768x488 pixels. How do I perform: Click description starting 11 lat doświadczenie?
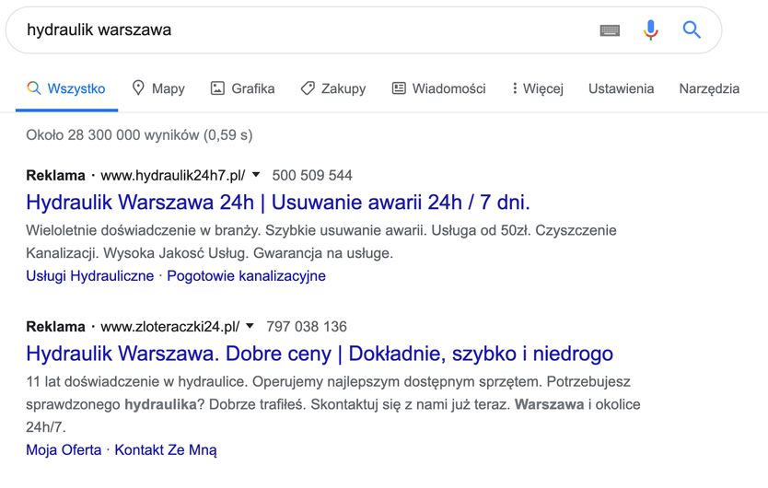coord(333,404)
